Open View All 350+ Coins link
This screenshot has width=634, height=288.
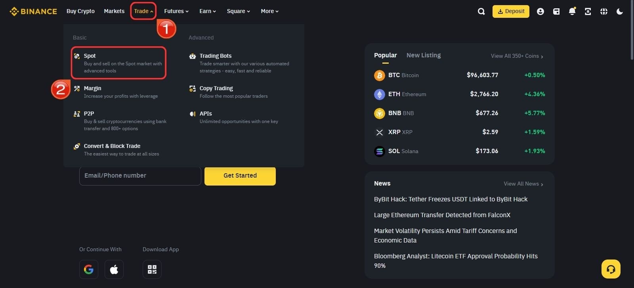[x=517, y=56]
